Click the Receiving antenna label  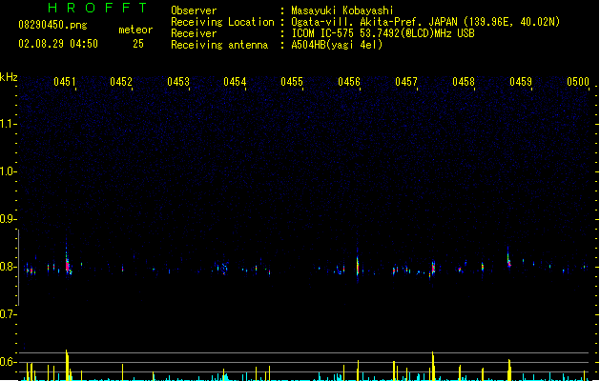point(219,45)
